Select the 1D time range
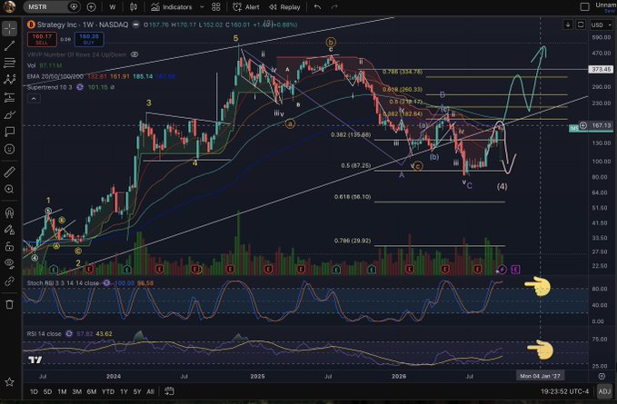Image resolution: width=617 pixels, height=404 pixels. (34, 391)
